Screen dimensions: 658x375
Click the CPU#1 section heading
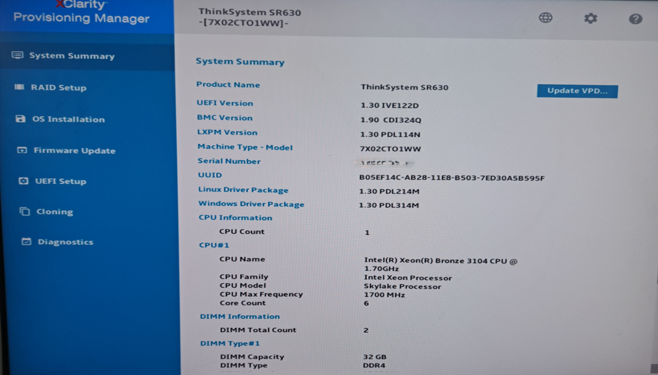point(214,245)
